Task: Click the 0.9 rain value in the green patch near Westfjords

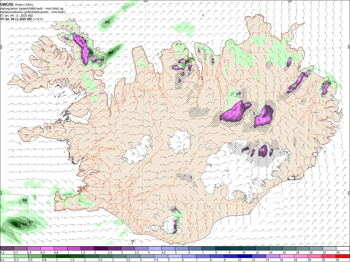Action: click(x=111, y=53)
